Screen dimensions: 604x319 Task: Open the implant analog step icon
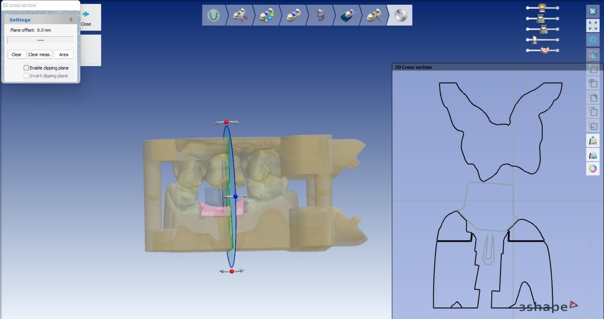pyautogui.click(x=320, y=15)
